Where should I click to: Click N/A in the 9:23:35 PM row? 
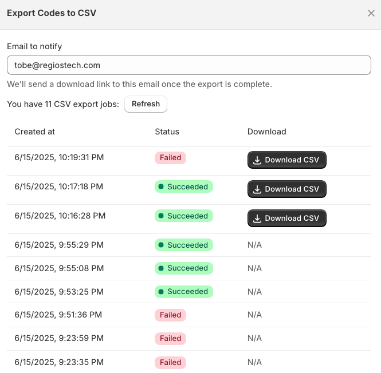[x=254, y=362]
